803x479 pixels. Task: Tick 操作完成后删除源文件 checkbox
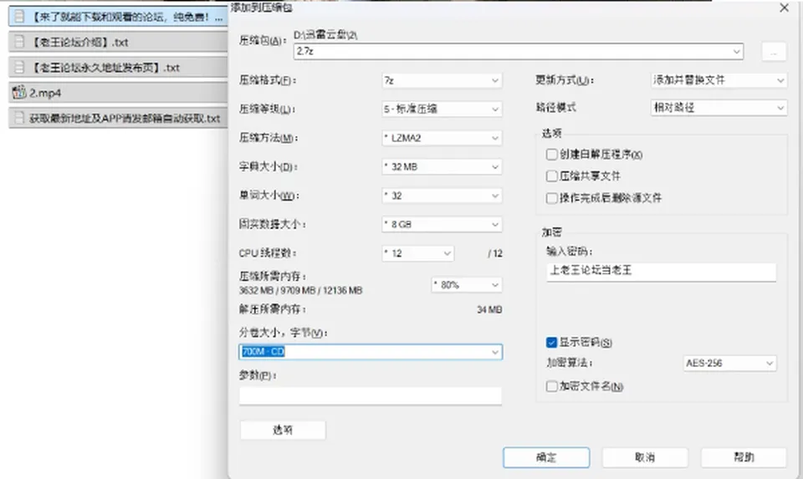pos(551,198)
